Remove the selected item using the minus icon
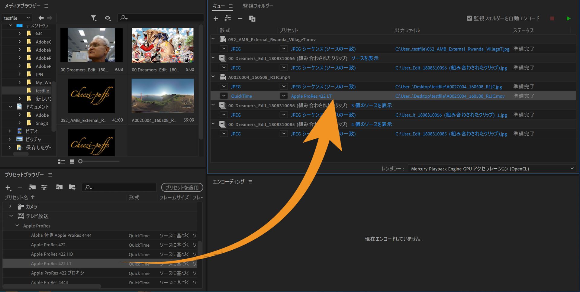580x292 pixels. click(x=240, y=18)
